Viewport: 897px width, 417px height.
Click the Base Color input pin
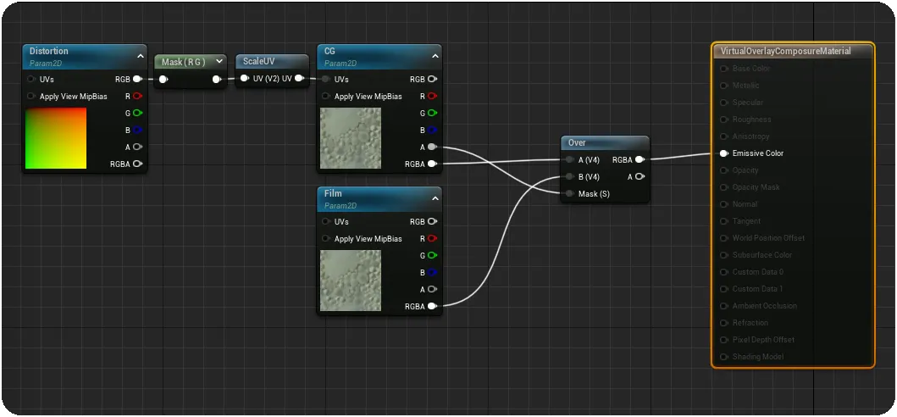[x=723, y=68]
